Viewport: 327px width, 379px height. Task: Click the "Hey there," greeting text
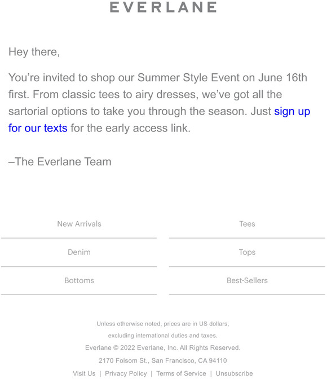[x=34, y=52]
